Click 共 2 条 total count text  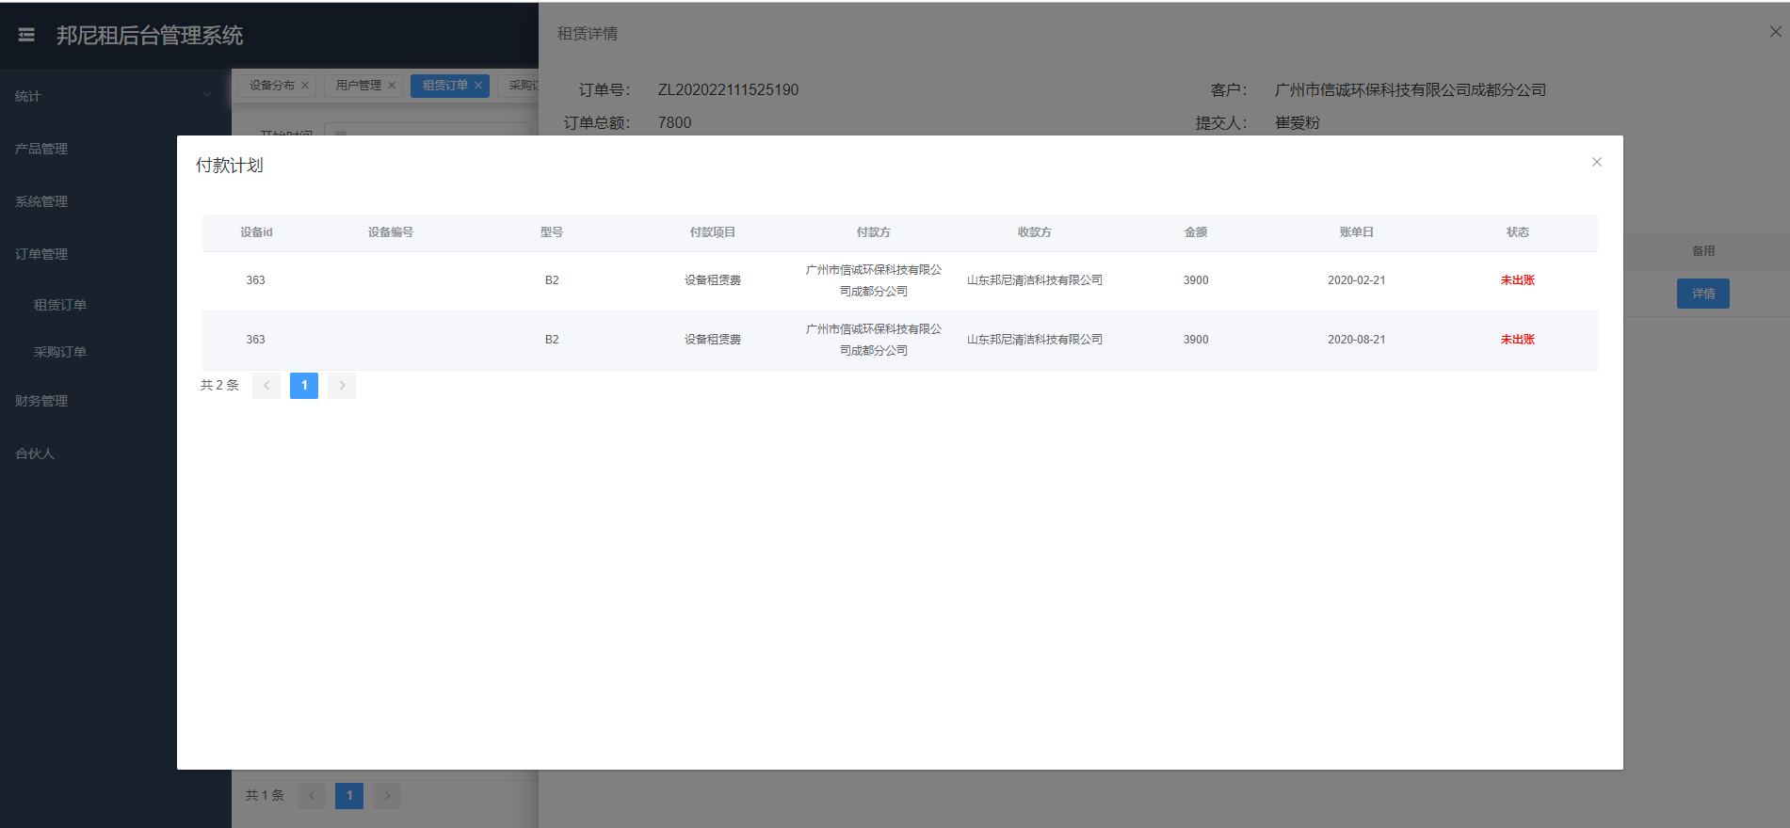tap(219, 386)
